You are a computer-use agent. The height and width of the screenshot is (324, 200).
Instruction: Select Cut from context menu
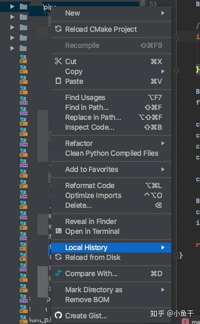pos(111,61)
